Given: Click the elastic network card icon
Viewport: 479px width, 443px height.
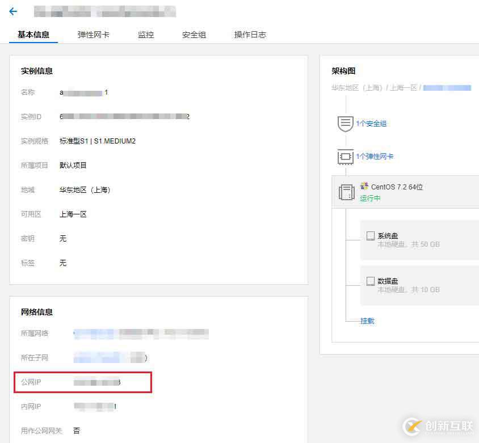Looking at the screenshot, I should [x=345, y=157].
